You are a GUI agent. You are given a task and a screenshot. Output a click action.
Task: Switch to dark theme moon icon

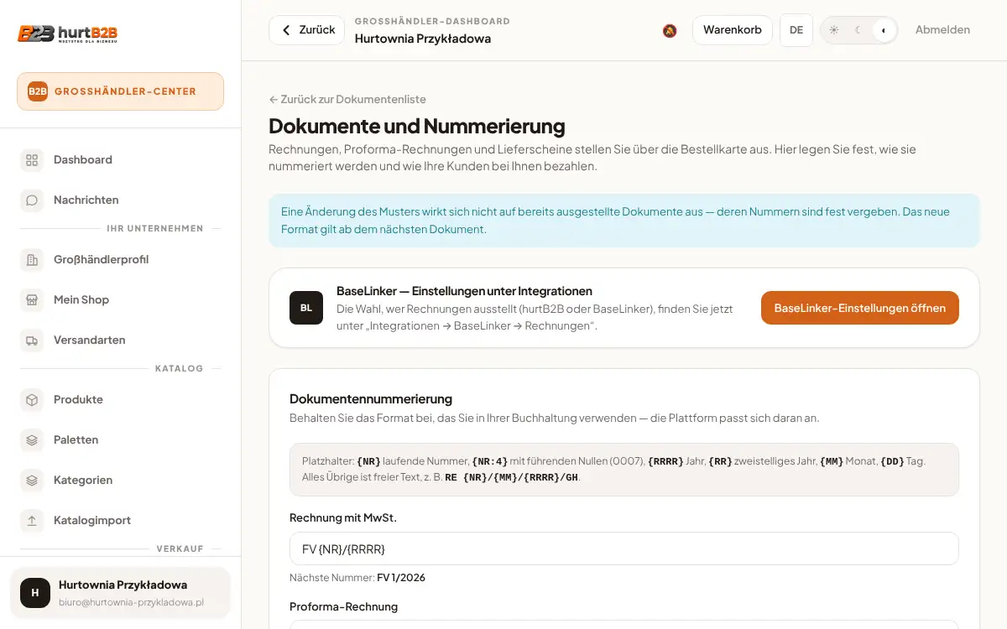coord(858,30)
